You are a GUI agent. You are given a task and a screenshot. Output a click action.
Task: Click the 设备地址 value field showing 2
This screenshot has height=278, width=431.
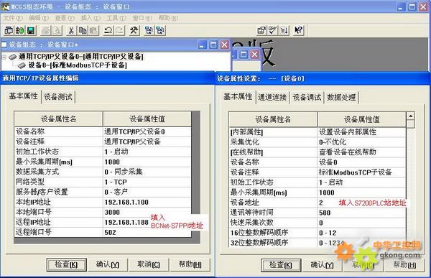[361, 203]
